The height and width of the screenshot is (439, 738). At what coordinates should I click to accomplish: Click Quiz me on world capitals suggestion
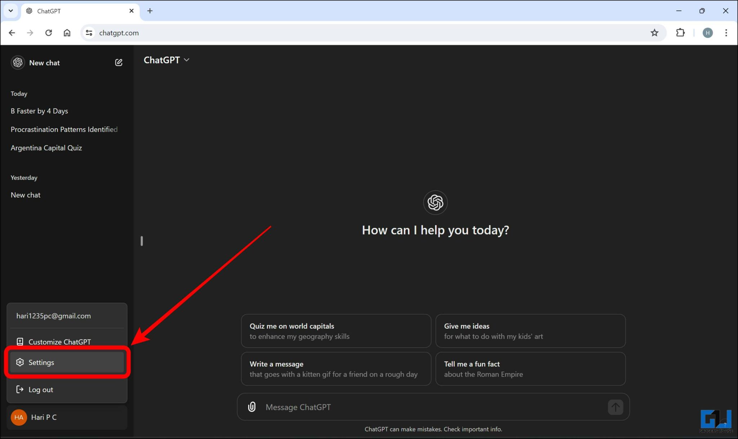click(x=335, y=331)
